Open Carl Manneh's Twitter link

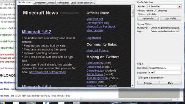pyautogui.click(x=95, y=63)
